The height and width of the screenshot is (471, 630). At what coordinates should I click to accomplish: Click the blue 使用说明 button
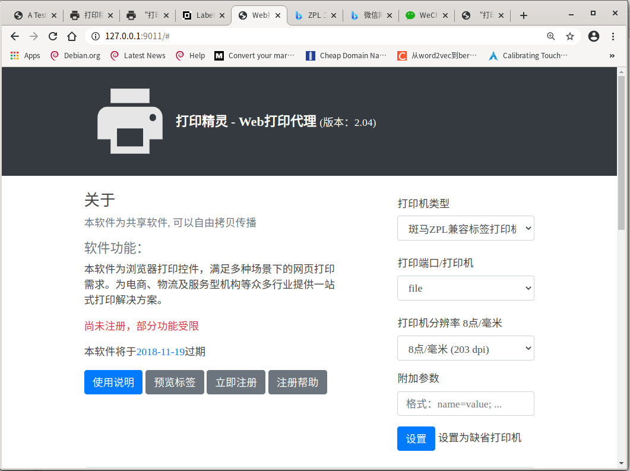(113, 383)
